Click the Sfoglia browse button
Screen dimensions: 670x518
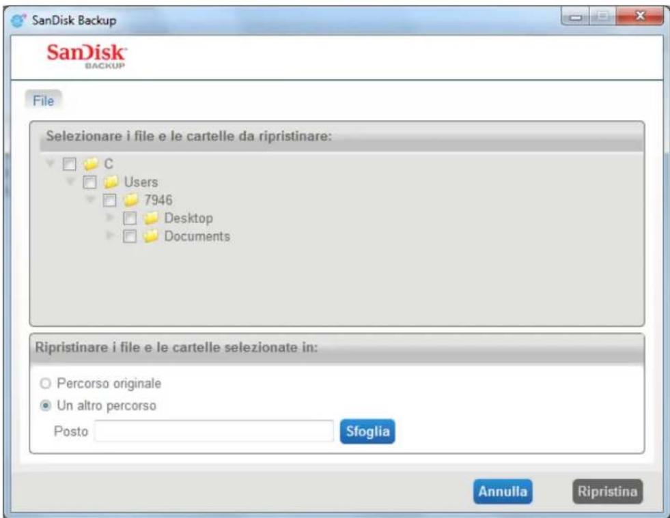(x=367, y=431)
